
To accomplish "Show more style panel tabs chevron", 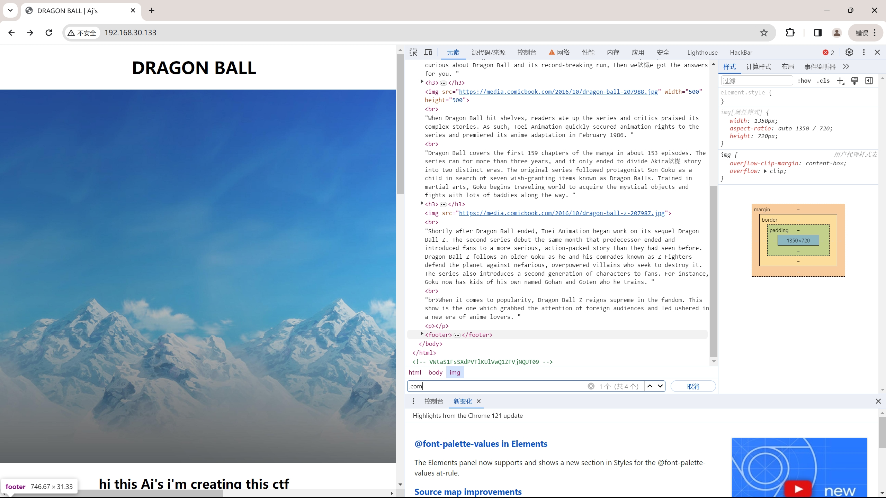I will pos(846,66).
